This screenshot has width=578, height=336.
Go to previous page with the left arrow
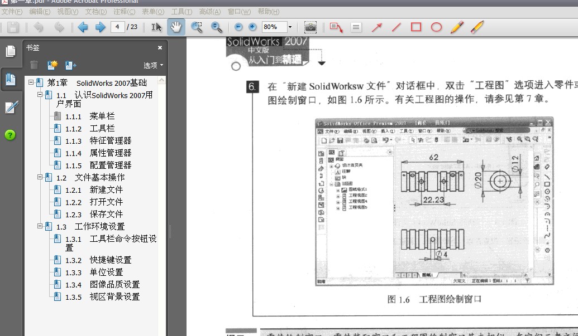83,27
